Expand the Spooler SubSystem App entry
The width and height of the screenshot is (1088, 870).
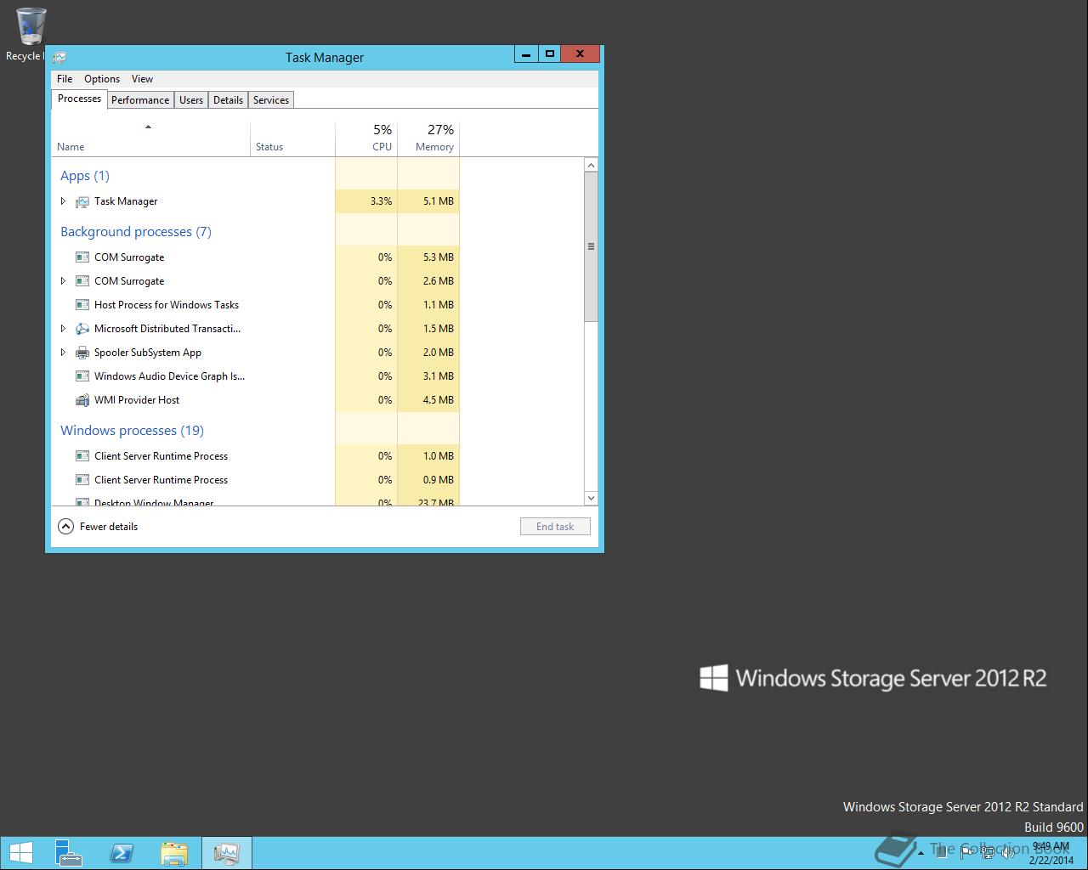pos(63,353)
